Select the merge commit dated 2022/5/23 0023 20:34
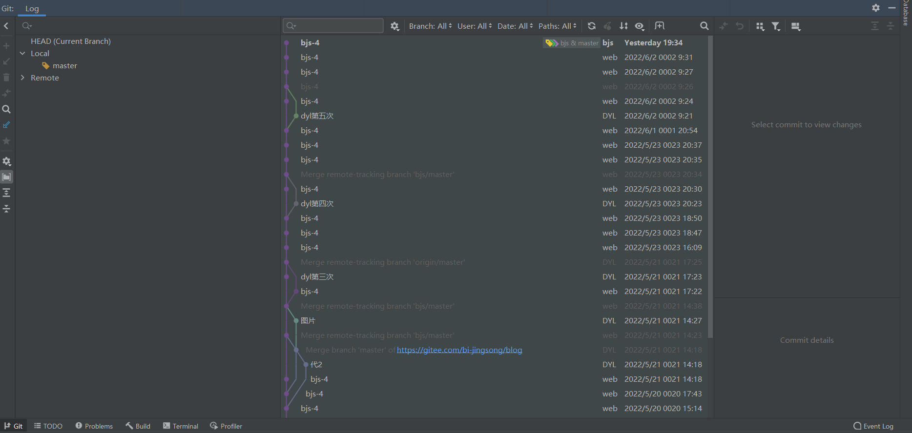This screenshot has width=912, height=433. [x=495, y=175]
